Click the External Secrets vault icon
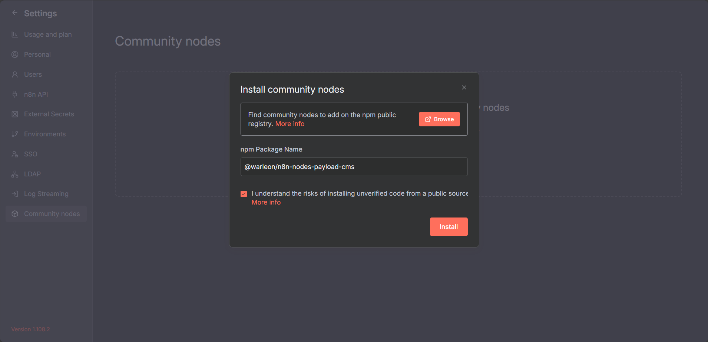The height and width of the screenshot is (342, 708). (x=15, y=114)
